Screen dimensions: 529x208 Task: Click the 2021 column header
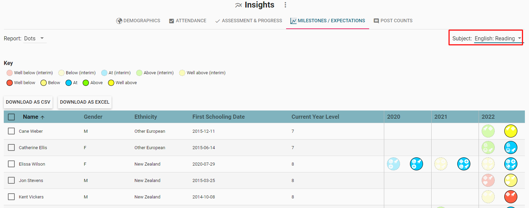pyautogui.click(x=441, y=117)
